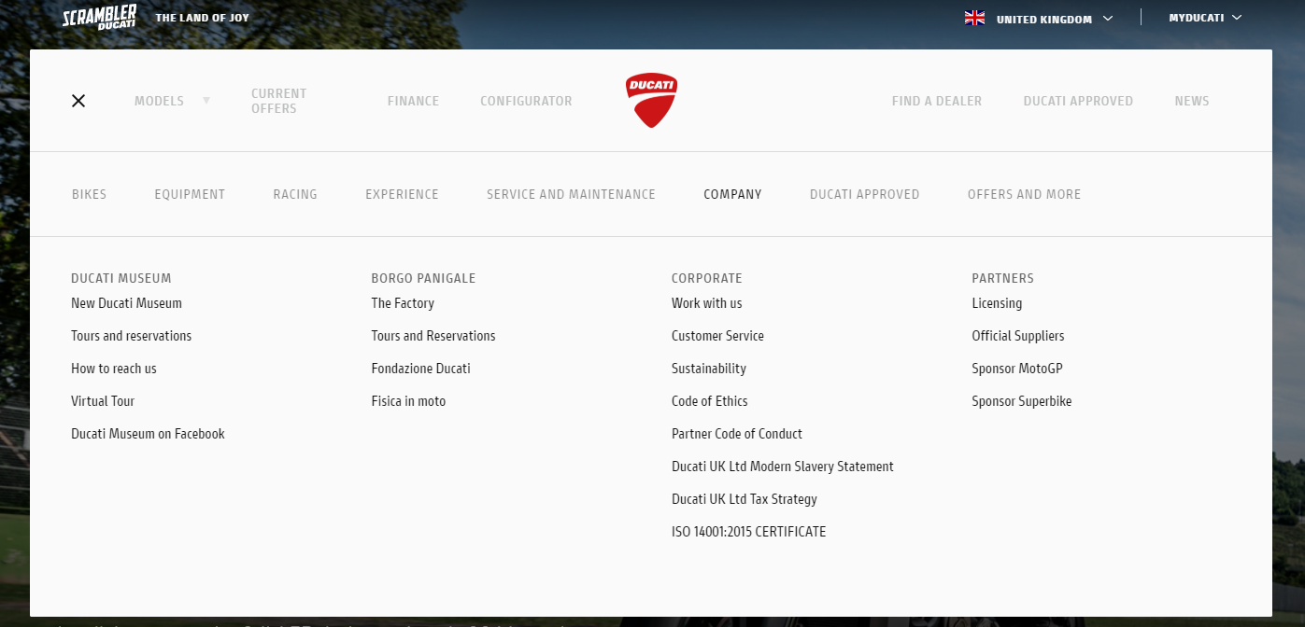This screenshot has height=627, width=1305.
Task: Visit the New Ducati Museum link
Action: pos(126,303)
